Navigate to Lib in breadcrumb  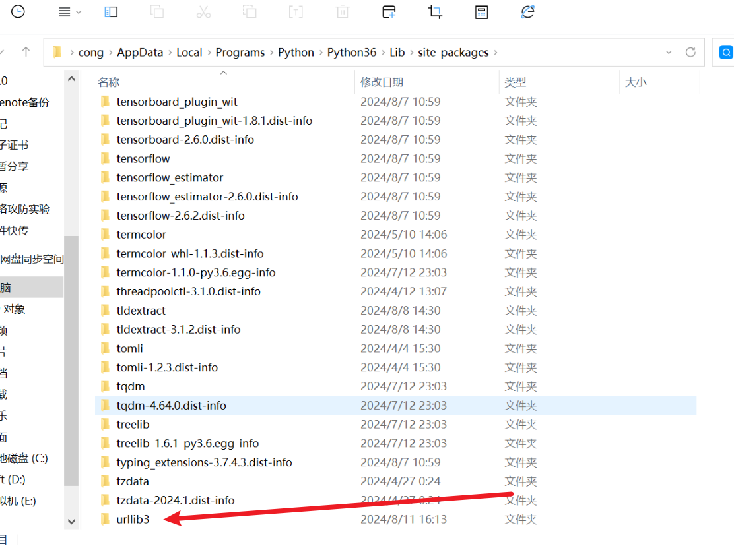pyautogui.click(x=397, y=52)
